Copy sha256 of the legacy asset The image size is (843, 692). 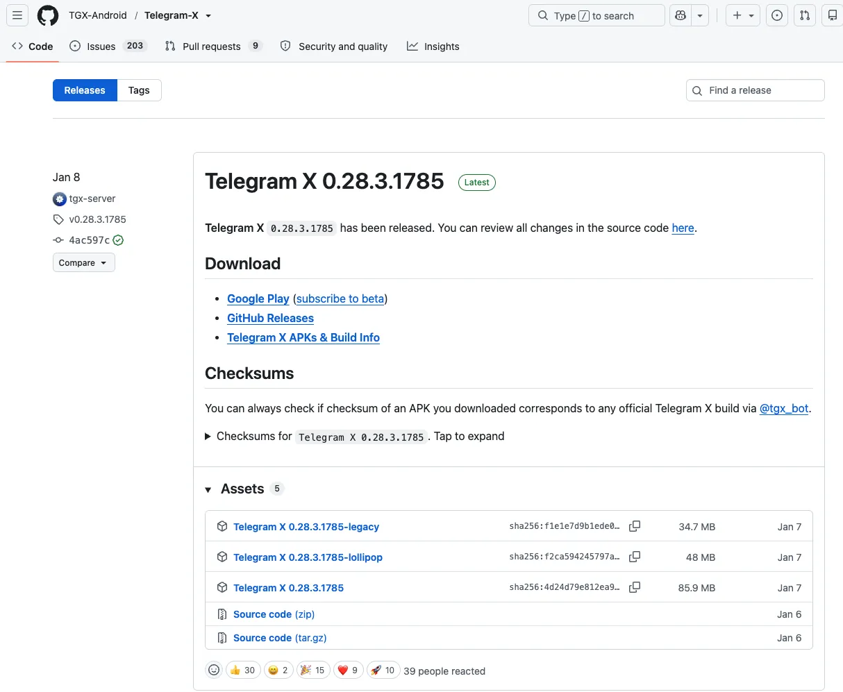point(635,527)
